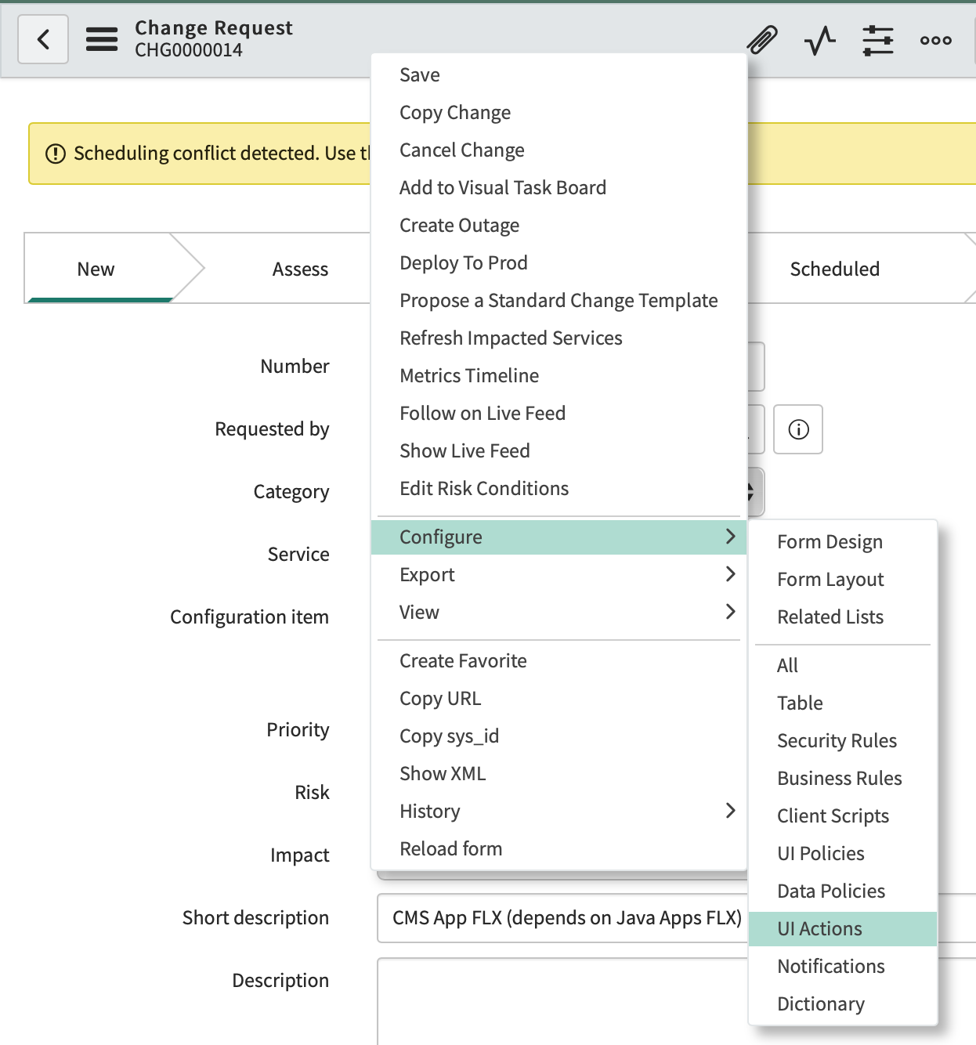The image size is (976, 1045).
Task: Open the more options ellipsis icon
Action: 935,40
